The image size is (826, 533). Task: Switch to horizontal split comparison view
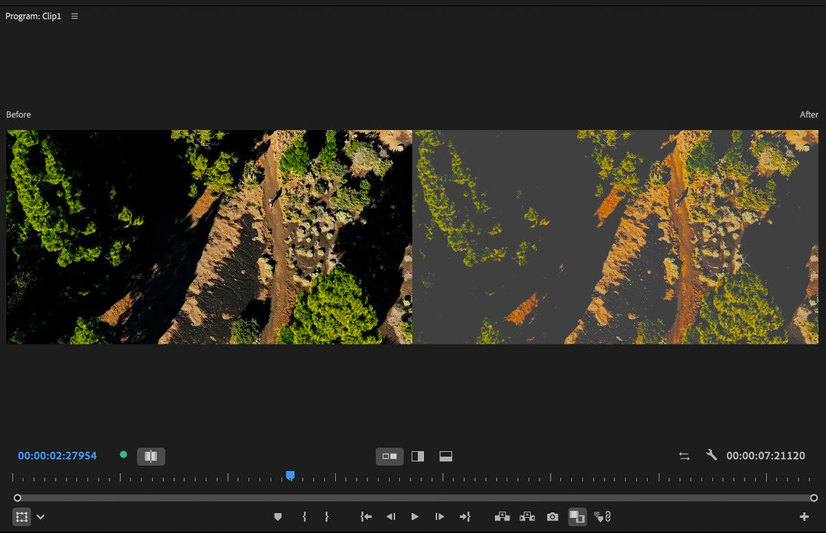click(445, 455)
